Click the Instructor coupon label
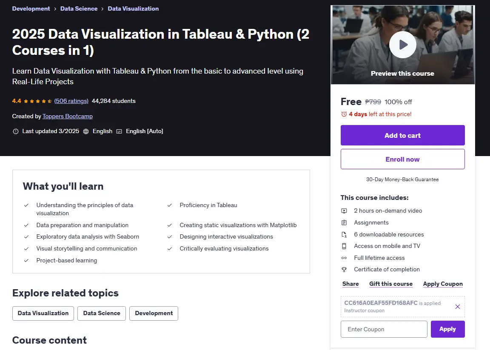The image size is (490, 350). 364,310
